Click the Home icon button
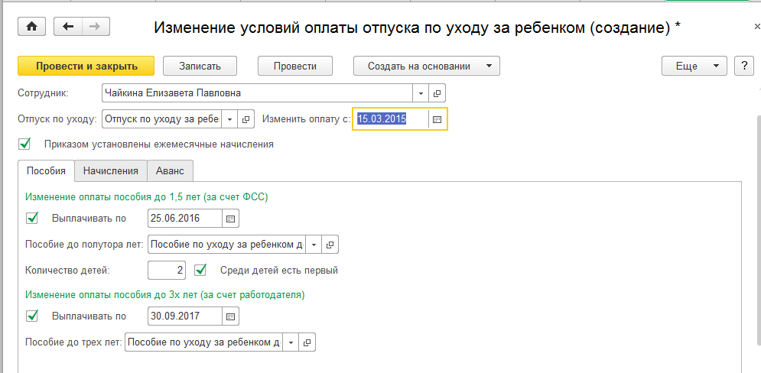Viewport: 761px width, 373px height. (x=31, y=27)
